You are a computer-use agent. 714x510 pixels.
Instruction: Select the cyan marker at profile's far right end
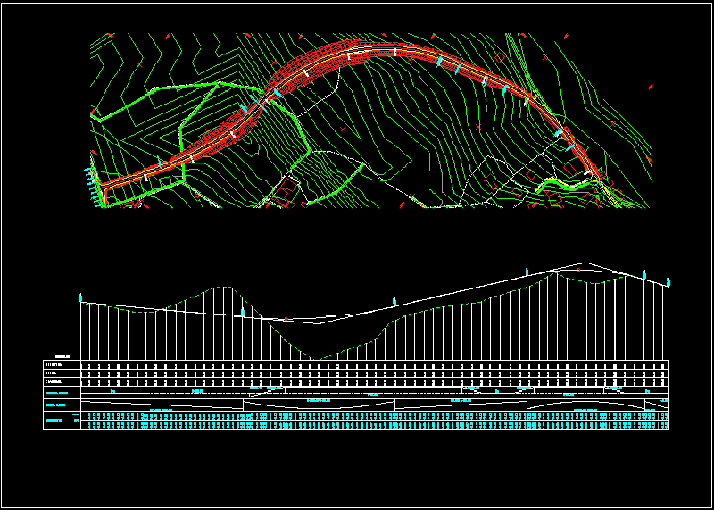point(668,282)
